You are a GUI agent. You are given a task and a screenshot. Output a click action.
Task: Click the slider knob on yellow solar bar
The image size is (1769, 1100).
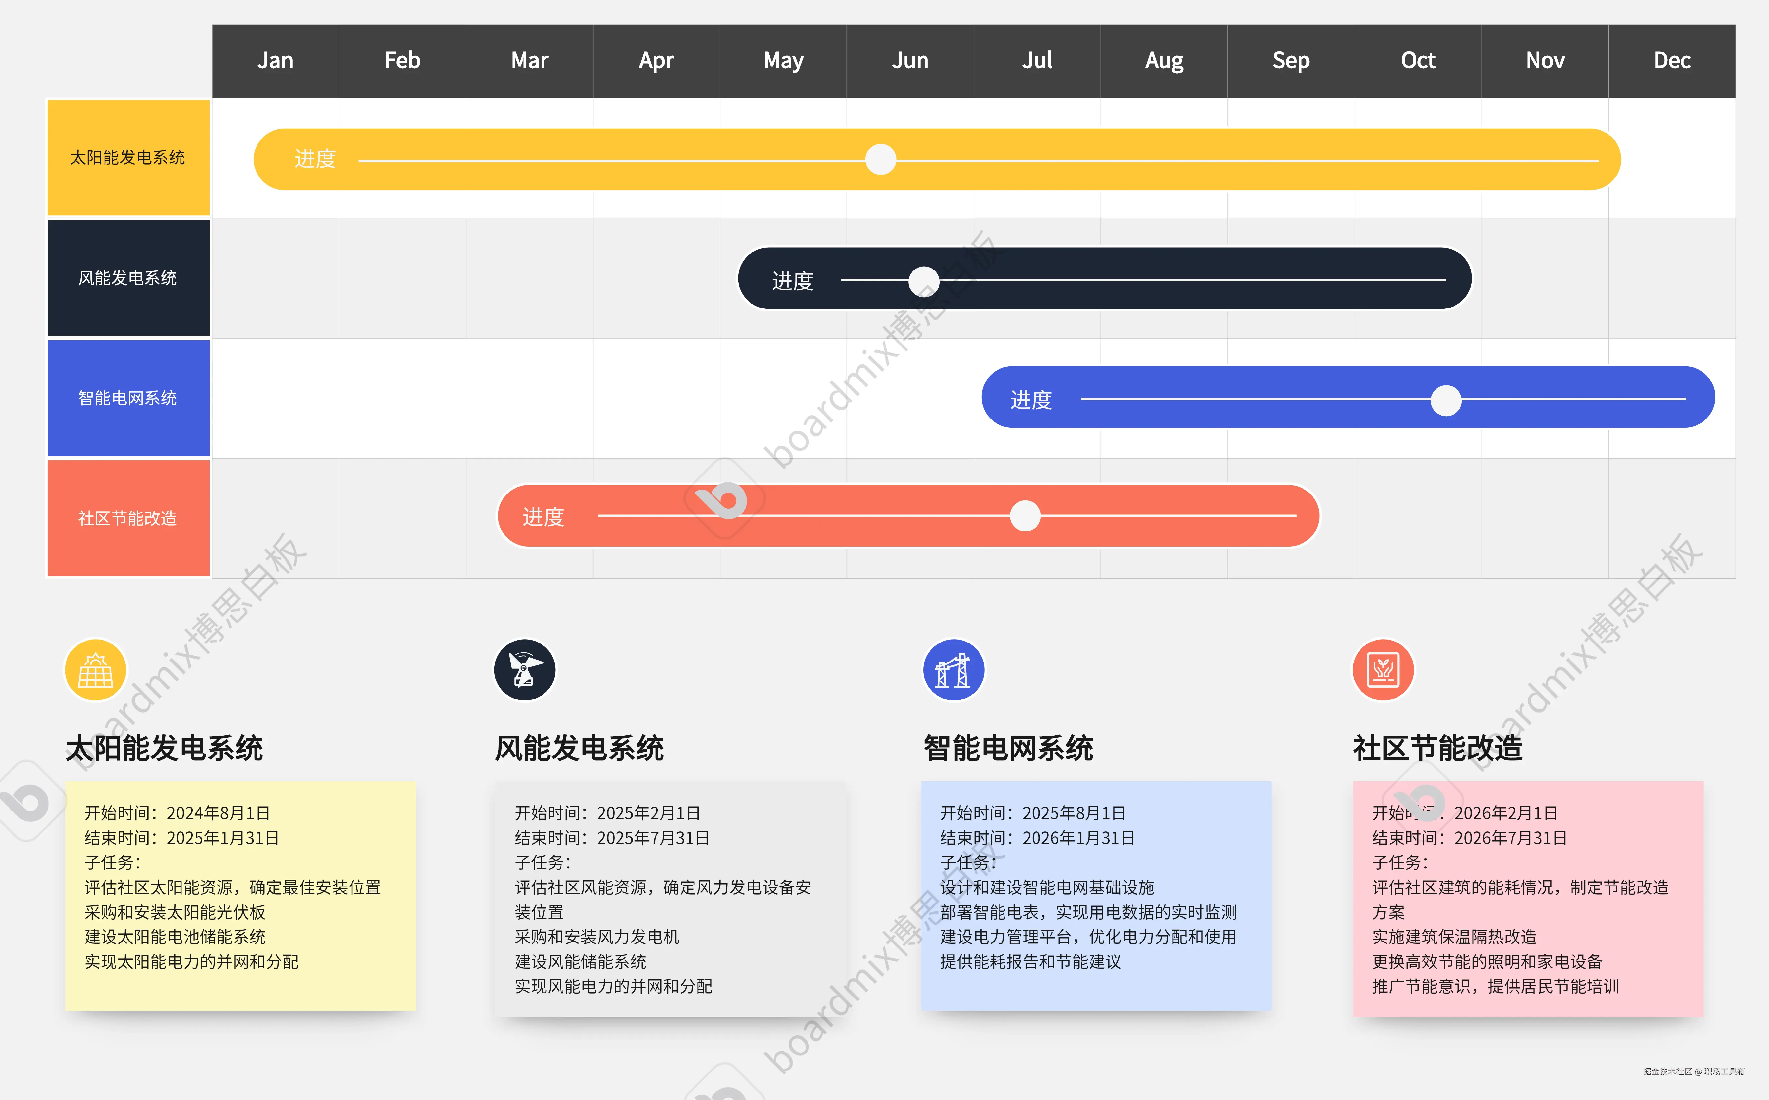[881, 159]
